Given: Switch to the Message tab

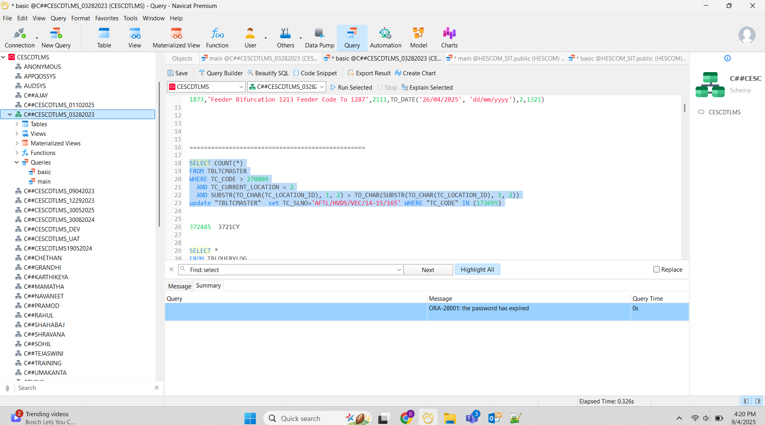Looking at the screenshot, I should [x=179, y=286].
